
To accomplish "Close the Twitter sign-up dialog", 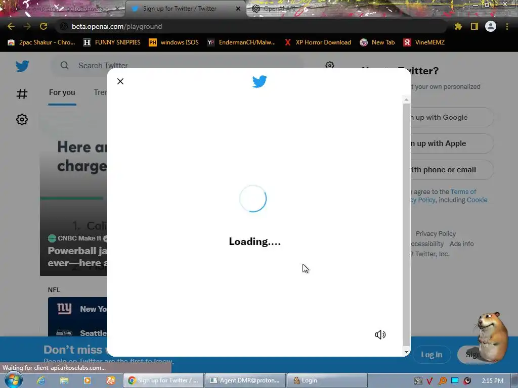I will [120, 81].
